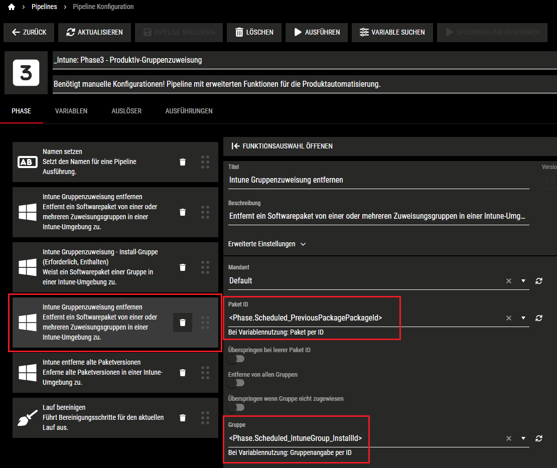Click trash icon for 'Intune entferne alte Paketversionen'

[x=183, y=372]
